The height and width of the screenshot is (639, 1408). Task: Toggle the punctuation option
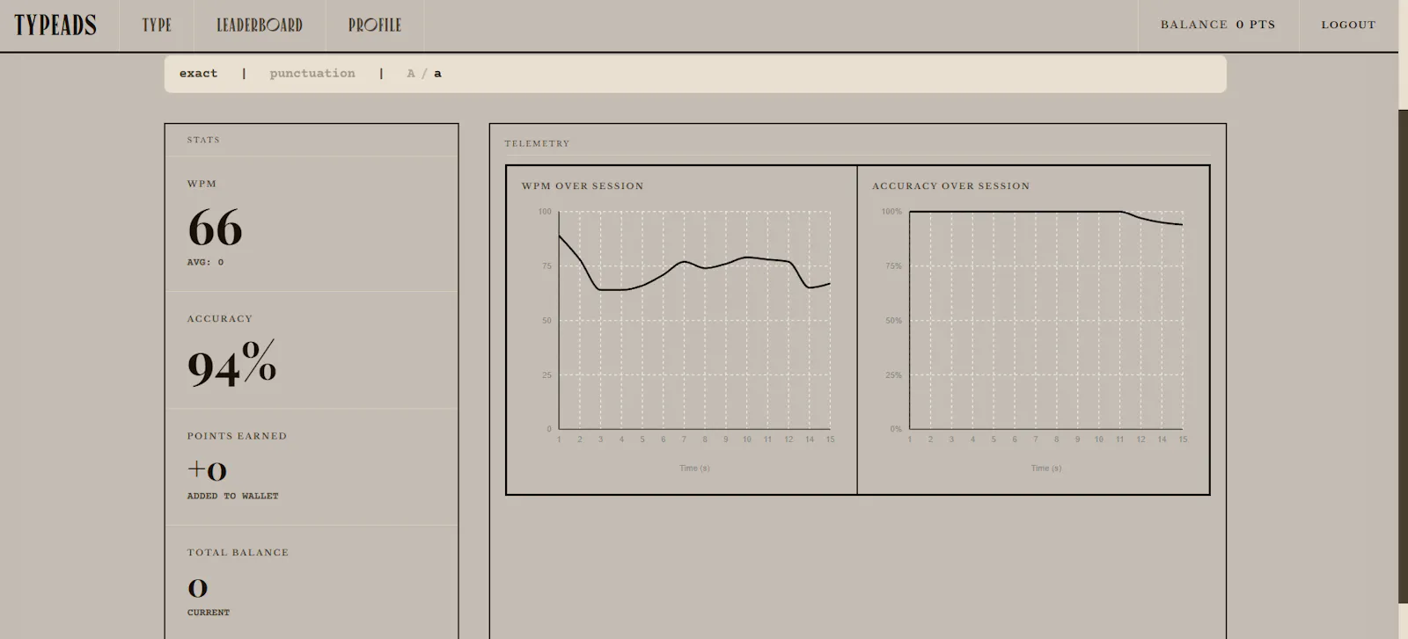point(312,74)
